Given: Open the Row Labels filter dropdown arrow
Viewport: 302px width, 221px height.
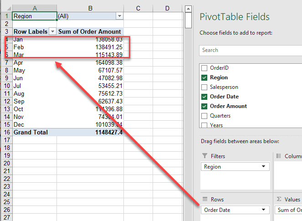Looking at the screenshot, I should point(52,31).
